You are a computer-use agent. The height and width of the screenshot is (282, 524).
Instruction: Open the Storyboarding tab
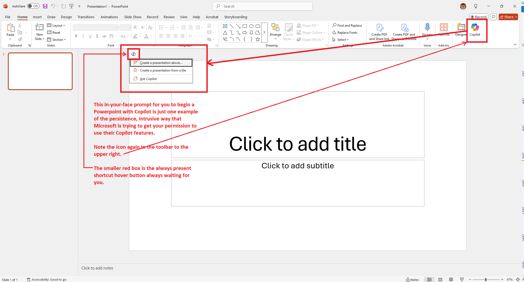pos(235,17)
